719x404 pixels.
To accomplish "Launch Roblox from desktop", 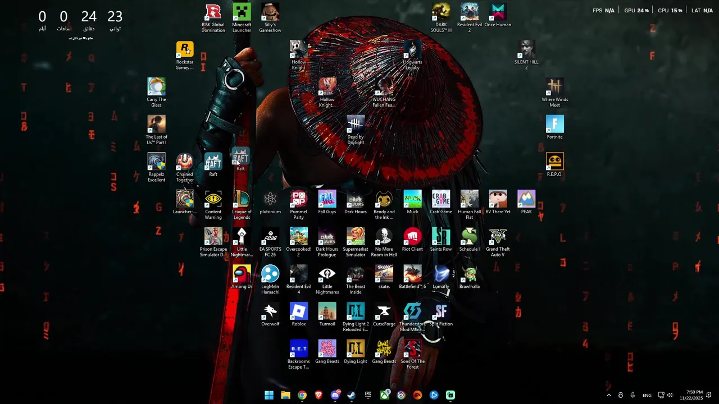I will 299,315.
